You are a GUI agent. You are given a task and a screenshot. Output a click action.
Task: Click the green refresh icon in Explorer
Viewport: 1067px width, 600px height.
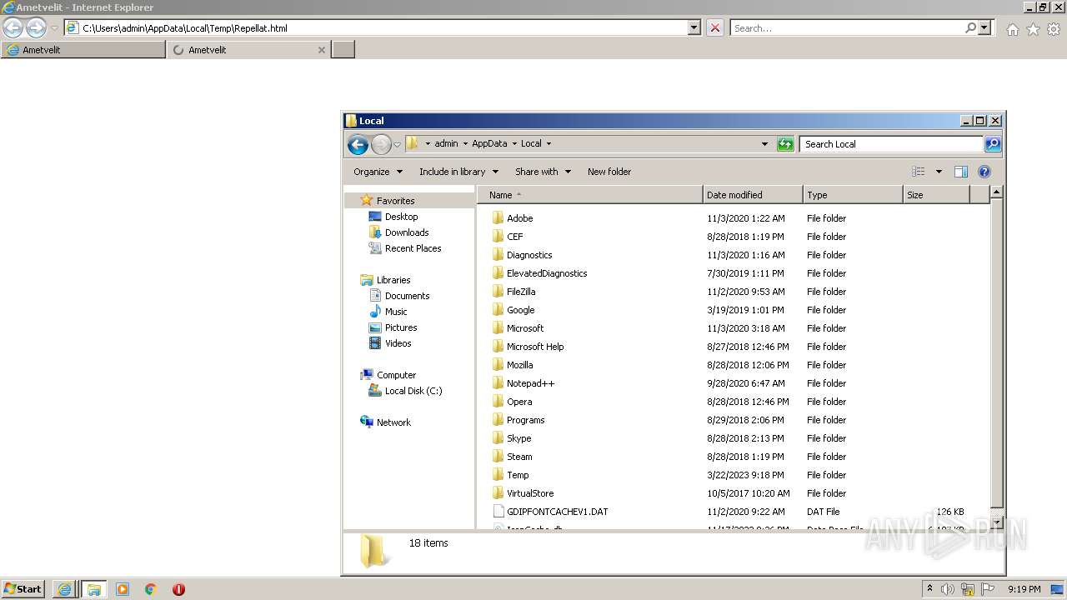784,144
